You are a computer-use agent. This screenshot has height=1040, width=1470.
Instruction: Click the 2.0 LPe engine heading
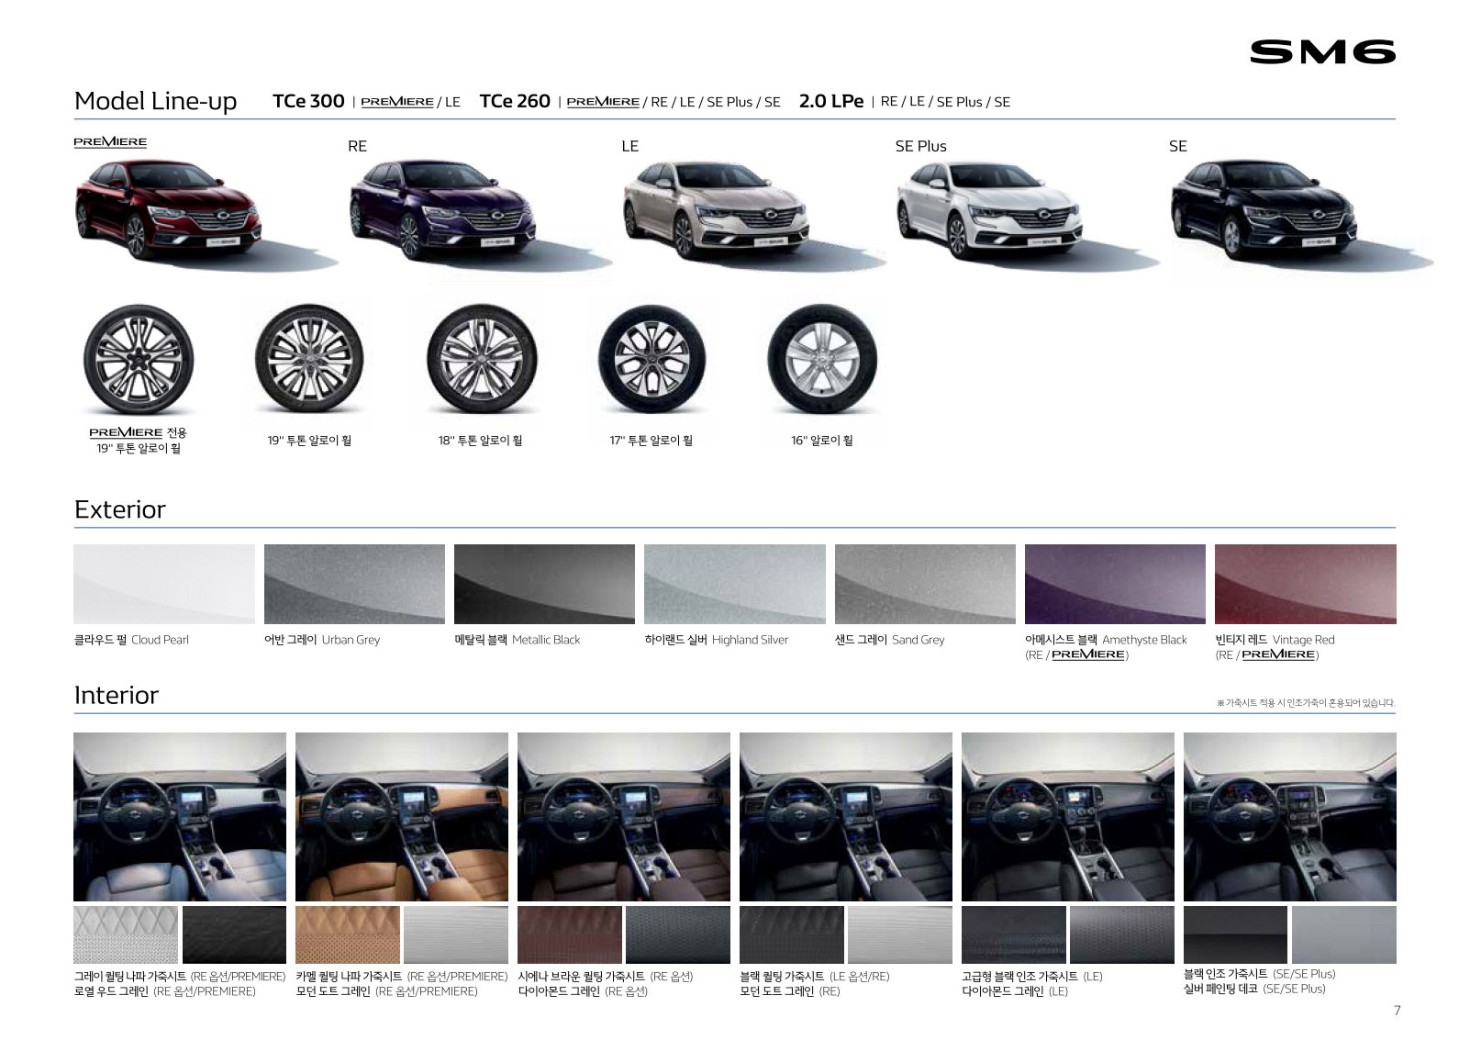[830, 101]
